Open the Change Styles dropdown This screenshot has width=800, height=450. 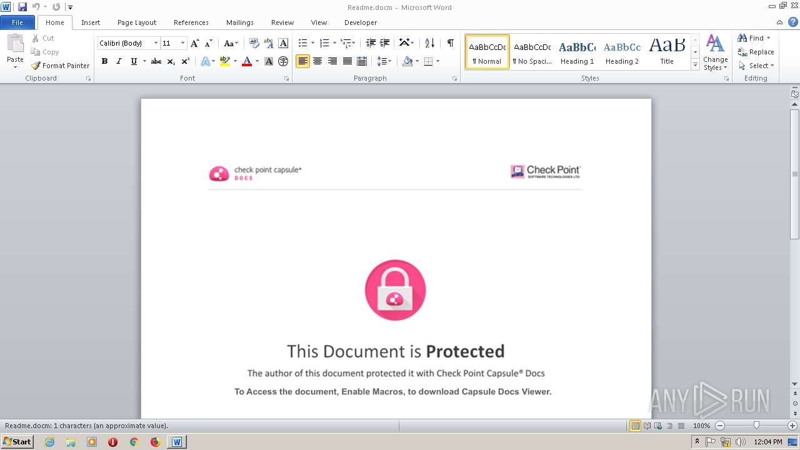click(x=715, y=53)
